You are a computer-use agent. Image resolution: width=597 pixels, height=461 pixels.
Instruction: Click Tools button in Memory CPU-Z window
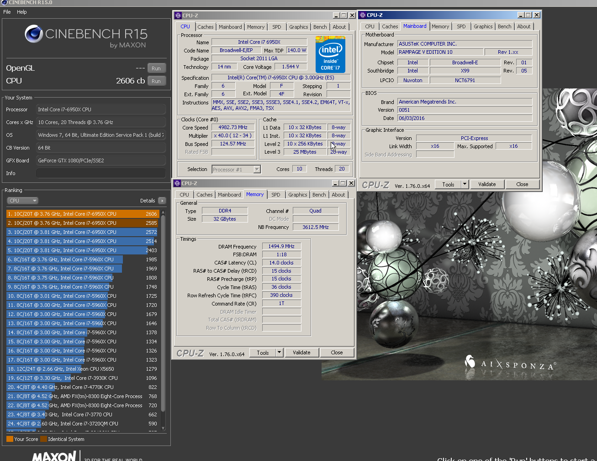263,352
